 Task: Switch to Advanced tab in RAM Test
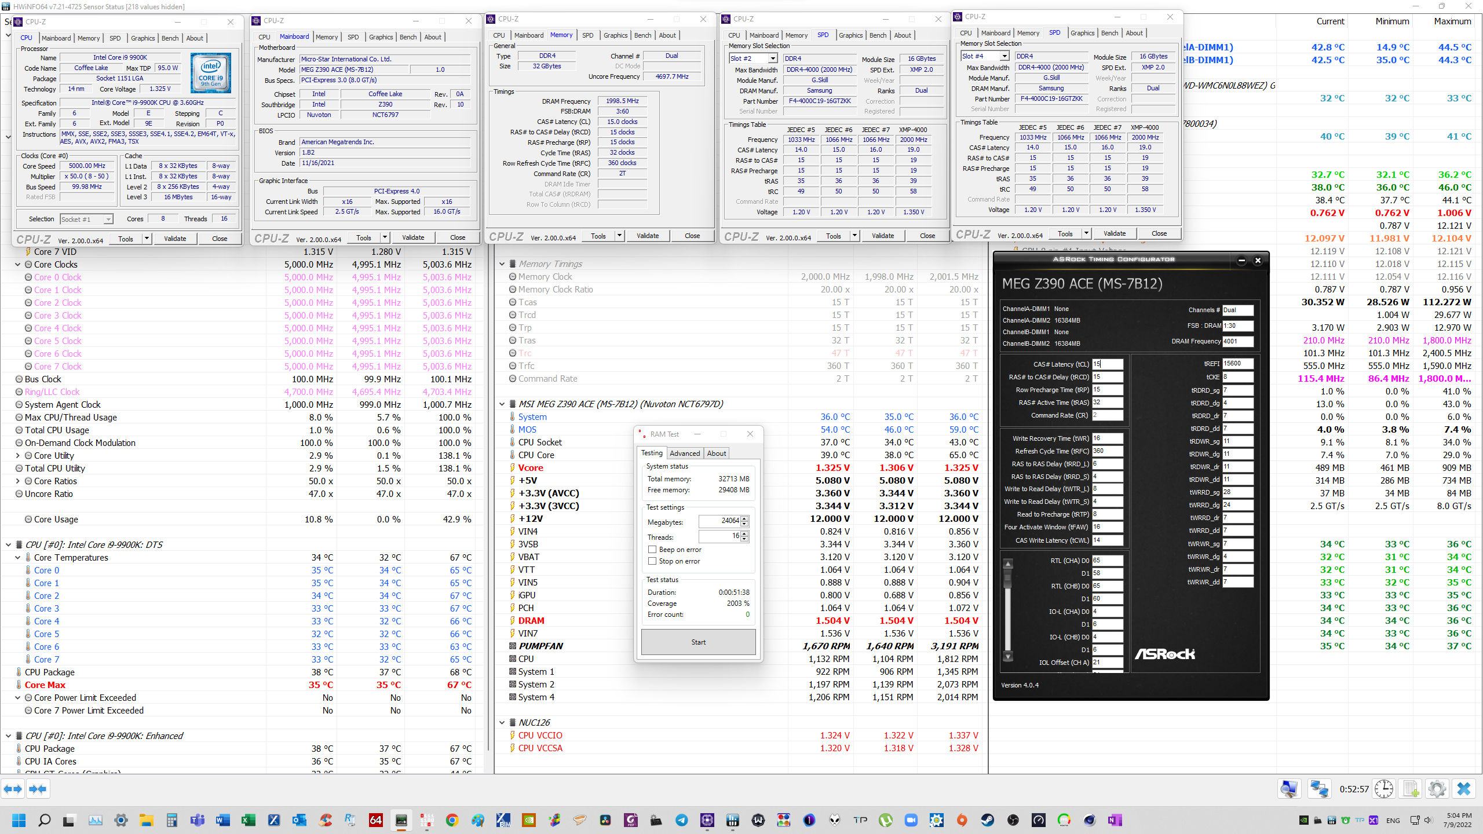[x=685, y=453]
